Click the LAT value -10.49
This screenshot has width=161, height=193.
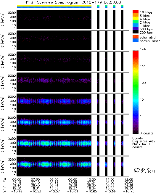pos(17,191)
